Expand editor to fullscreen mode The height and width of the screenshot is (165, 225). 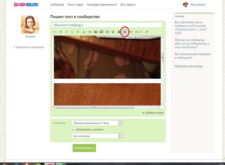tap(147, 32)
